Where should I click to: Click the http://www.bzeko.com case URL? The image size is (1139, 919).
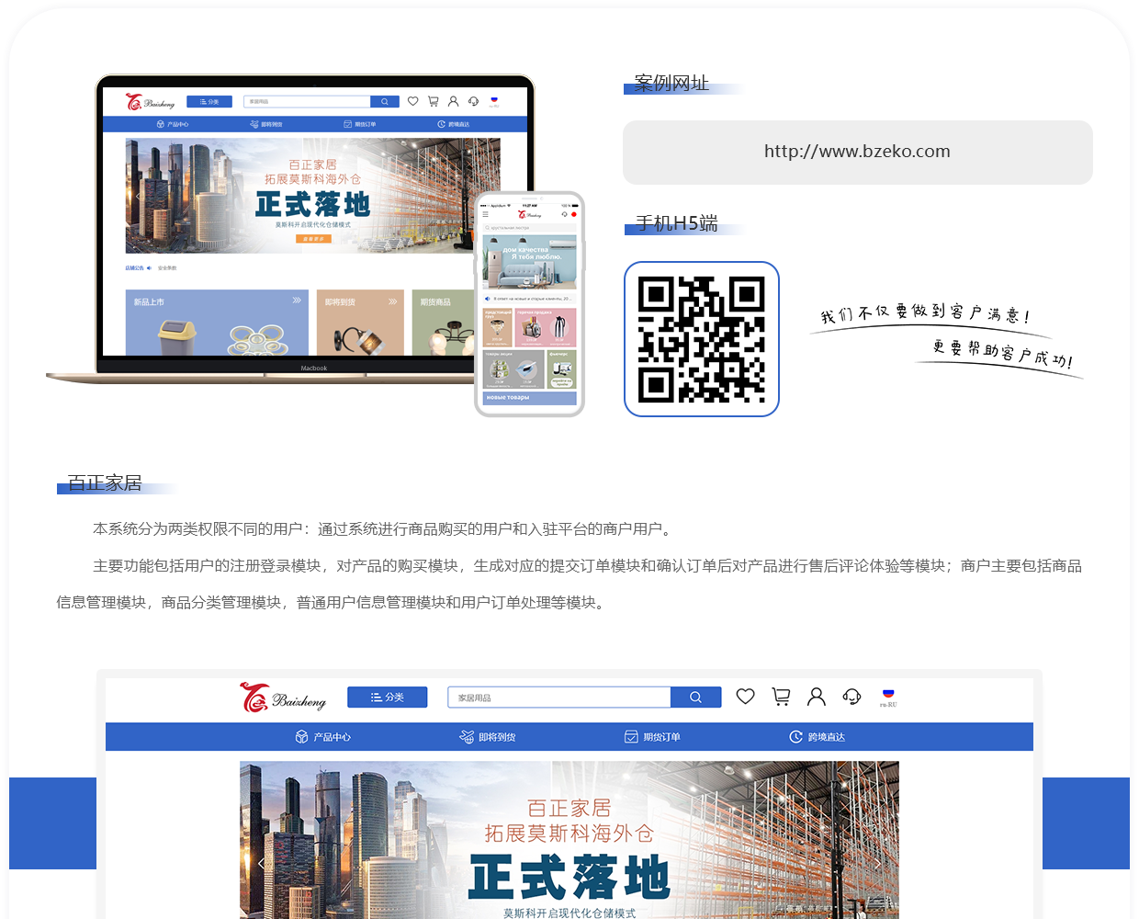pos(857,152)
